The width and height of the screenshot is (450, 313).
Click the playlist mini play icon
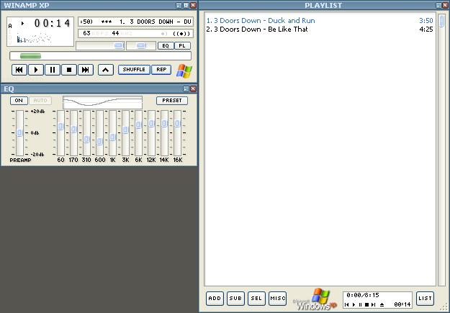(x=354, y=304)
